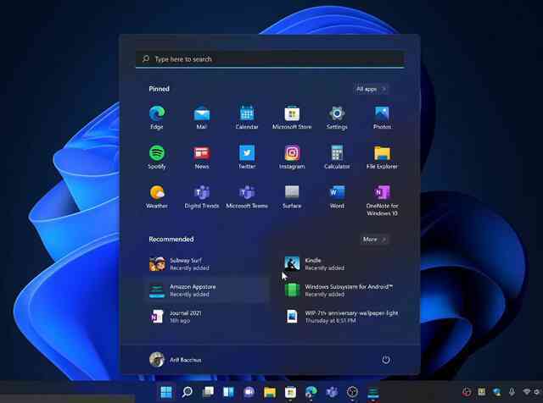Open the pinned Surface app
Viewport: 543px width, 403px height.
[x=292, y=197]
